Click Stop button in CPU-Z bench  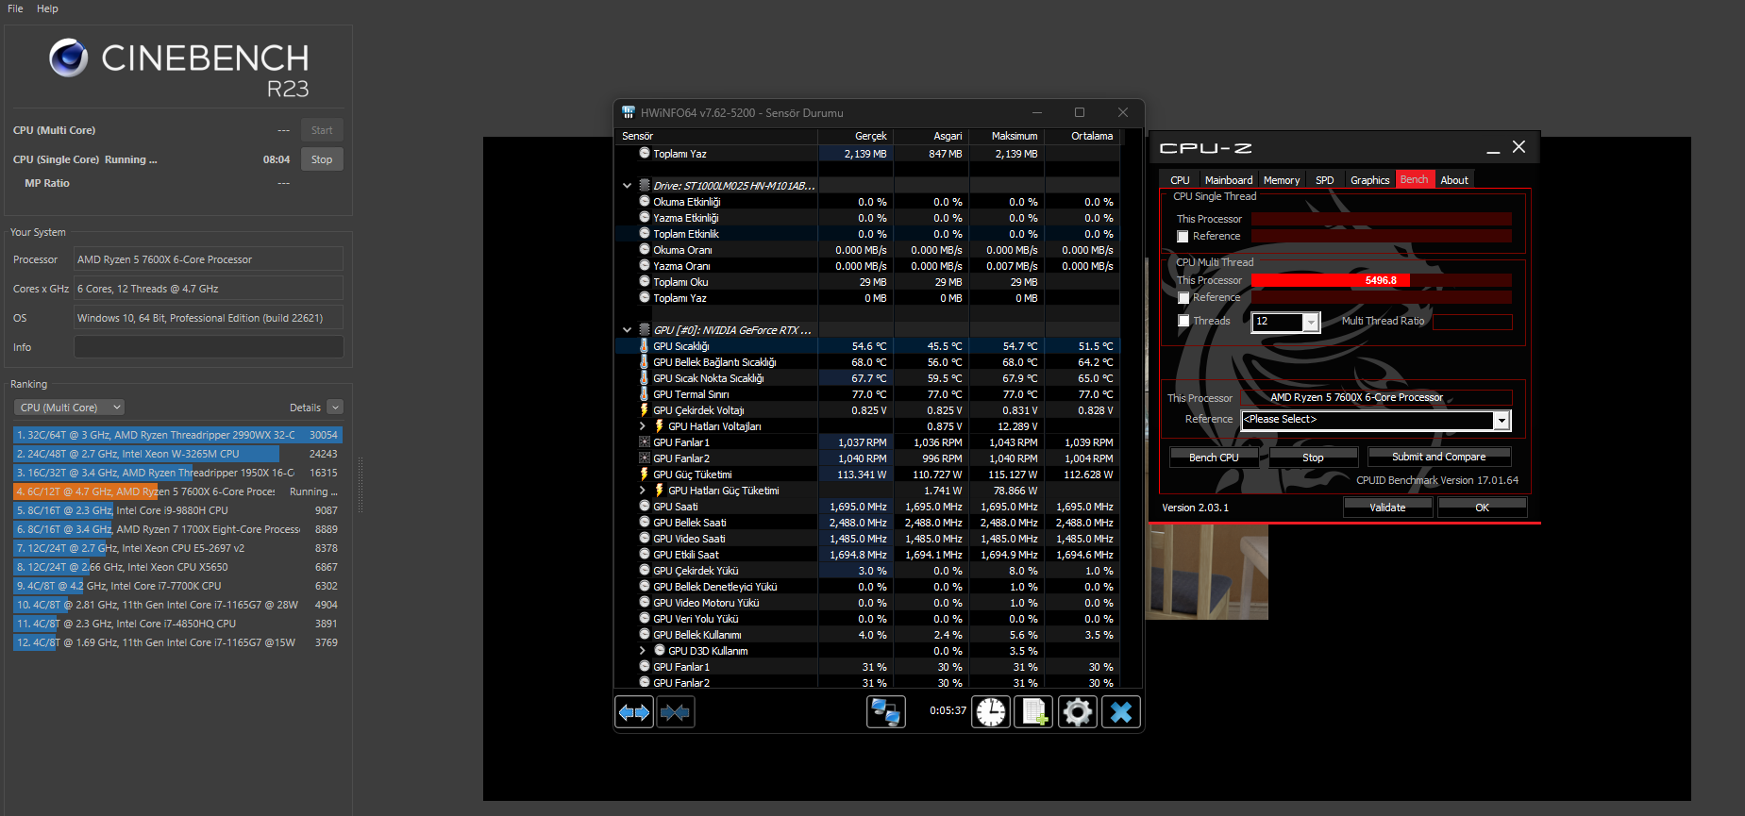[1313, 458]
